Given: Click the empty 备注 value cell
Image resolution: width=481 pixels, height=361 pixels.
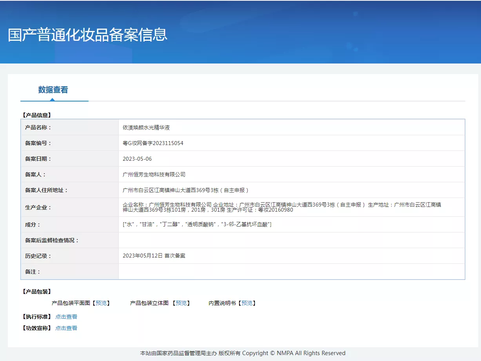Looking at the screenshot, I should pyautogui.click(x=291, y=272).
